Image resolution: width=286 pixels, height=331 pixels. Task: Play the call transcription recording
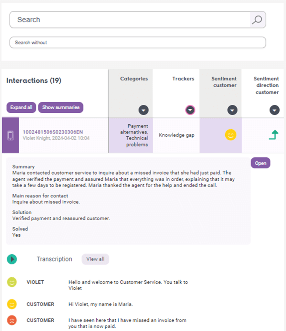tap(12, 259)
